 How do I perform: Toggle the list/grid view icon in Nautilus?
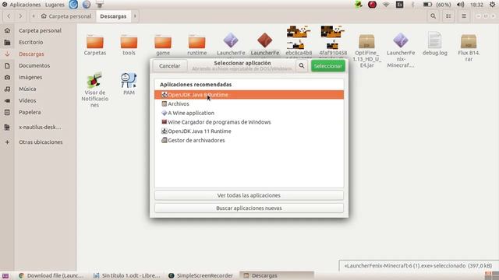coord(448,16)
